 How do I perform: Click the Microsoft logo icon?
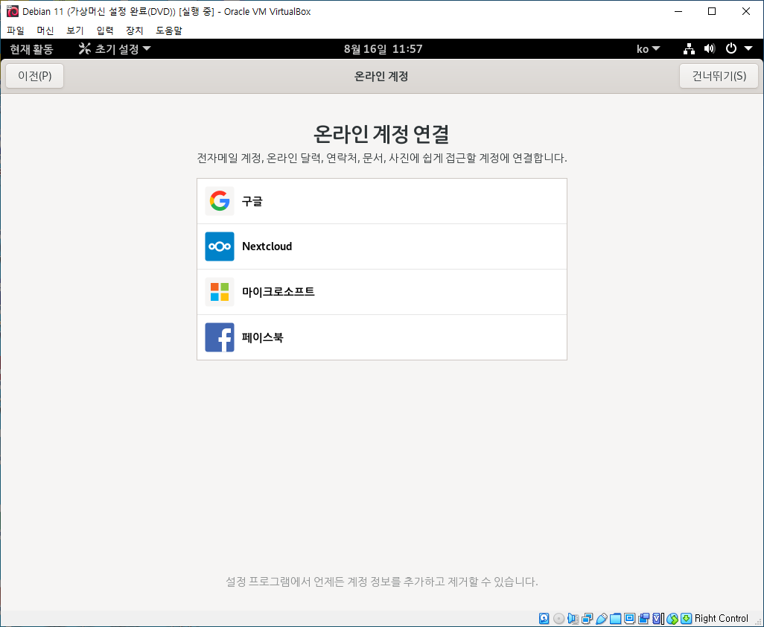click(x=219, y=292)
